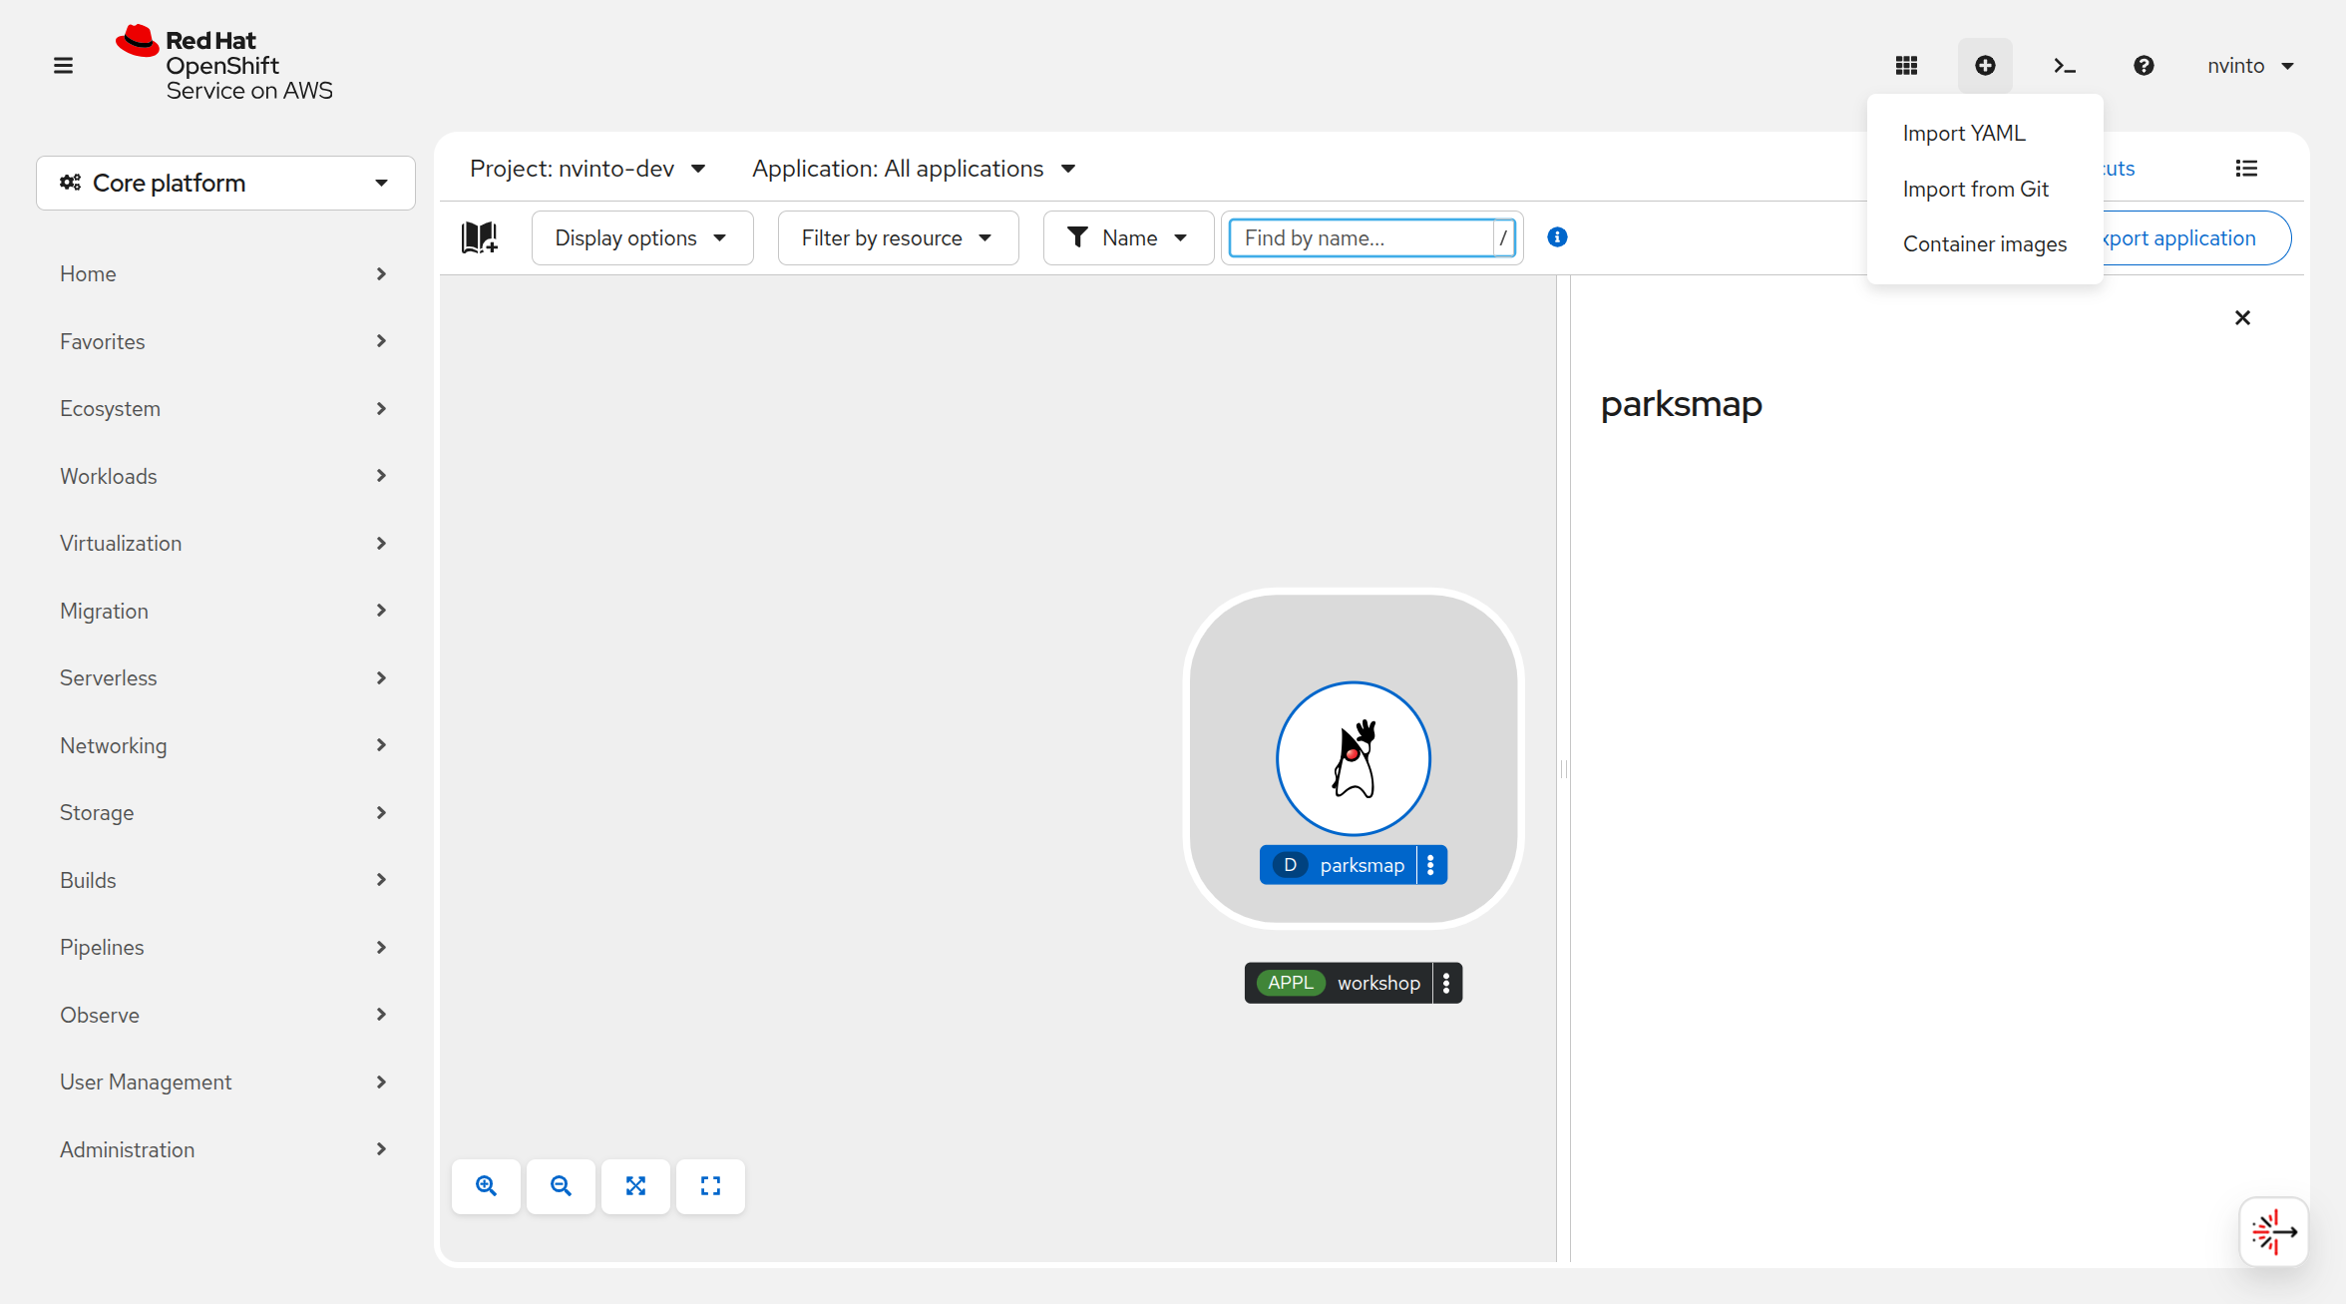
Task: Expand the Virtualization navigation section
Action: pyautogui.click(x=223, y=544)
